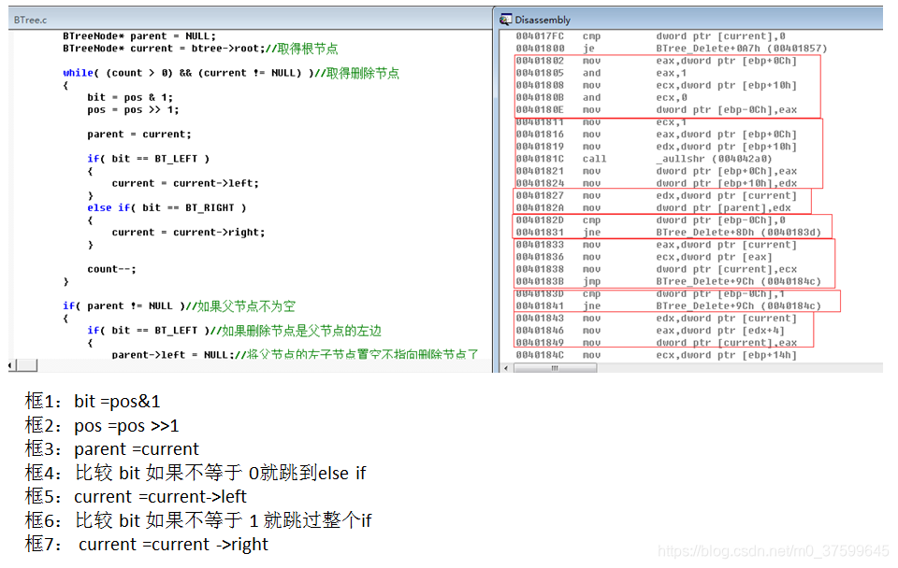Click the line 'pos = pos >> 1;'
Screen dimensions: 898x568
133,110
